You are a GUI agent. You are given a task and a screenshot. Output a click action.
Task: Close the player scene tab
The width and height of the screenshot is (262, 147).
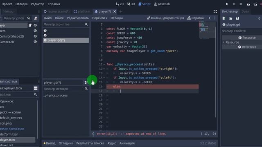(x=115, y=11)
